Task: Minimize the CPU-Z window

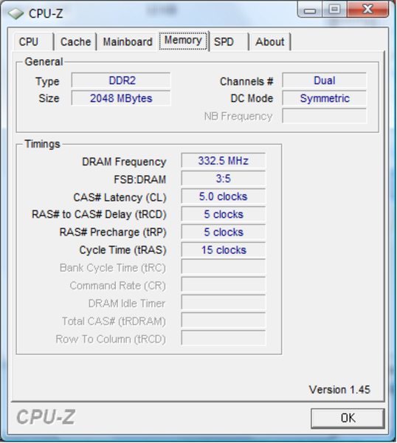Action: (x=311, y=10)
